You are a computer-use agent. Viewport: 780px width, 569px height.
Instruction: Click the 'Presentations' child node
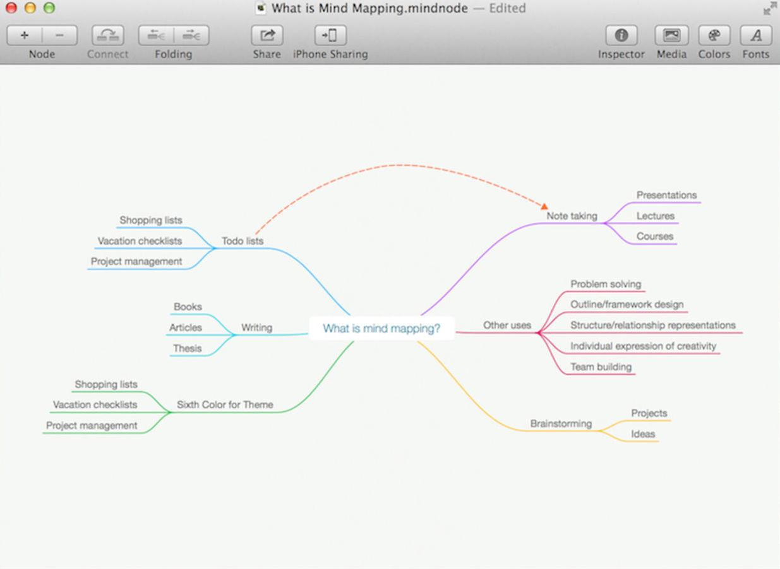[666, 195]
